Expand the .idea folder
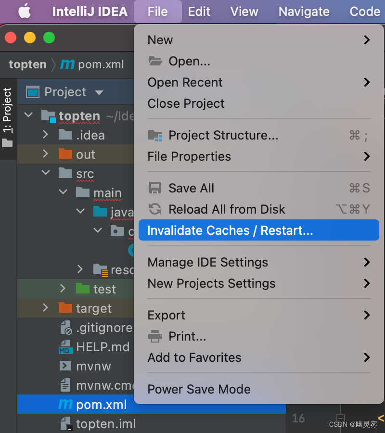 [46, 135]
